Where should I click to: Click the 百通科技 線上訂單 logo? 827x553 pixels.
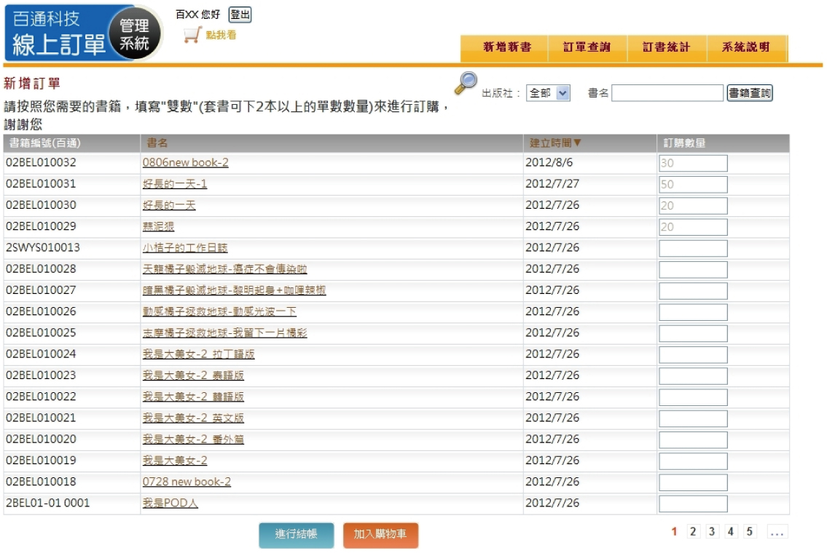82,33
